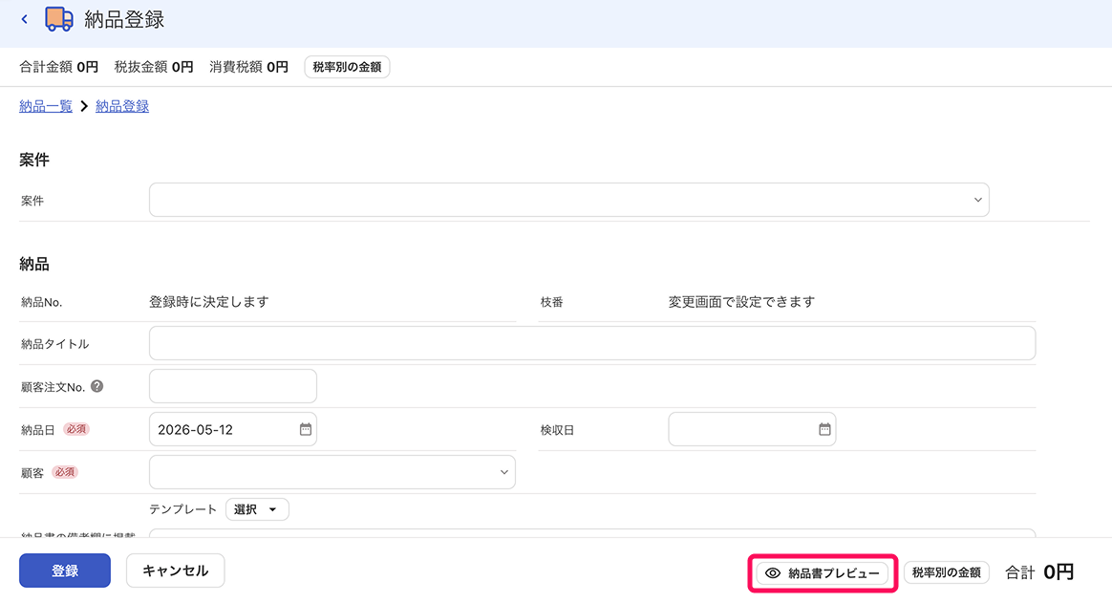Click the 合計金額 0円 summary text
Viewport: 1112px width, 603px height.
[x=59, y=67]
